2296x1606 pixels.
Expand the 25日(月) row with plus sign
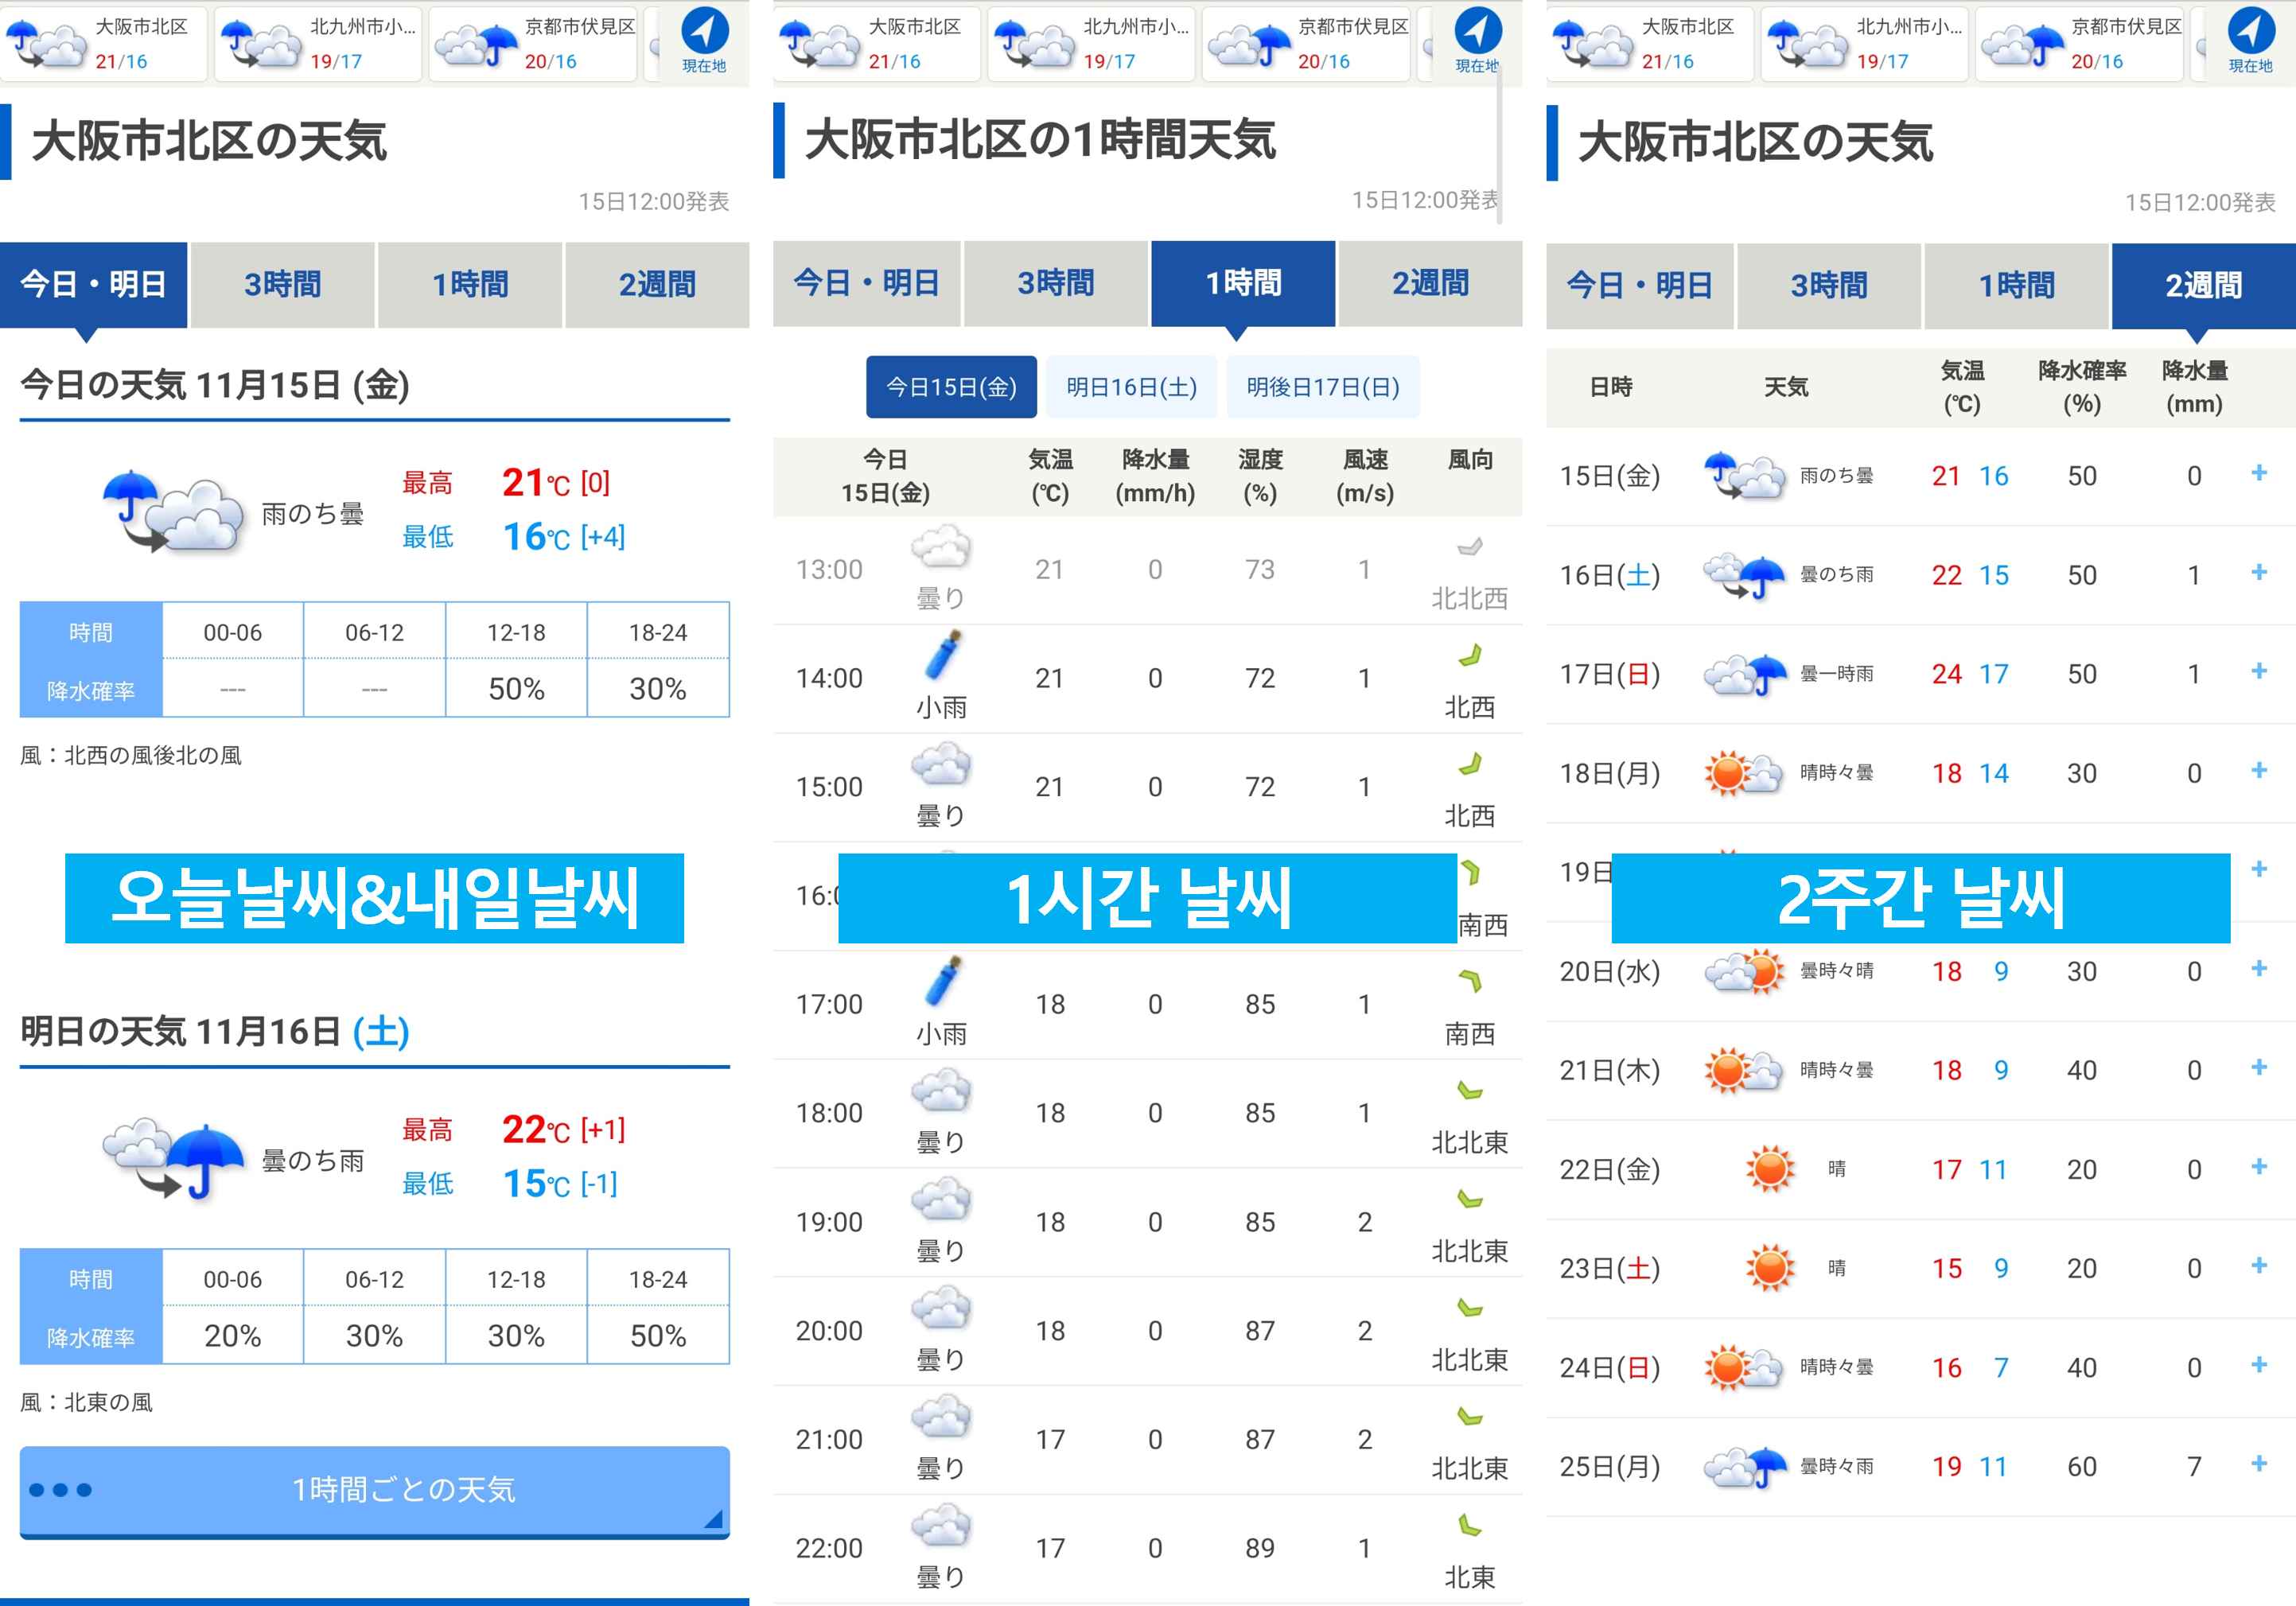pyautogui.click(x=2258, y=1464)
